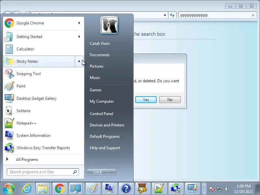260x195 pixels.
Task: Clear the search box with the X
Action: pyautogui.click(x=253, y=15)
